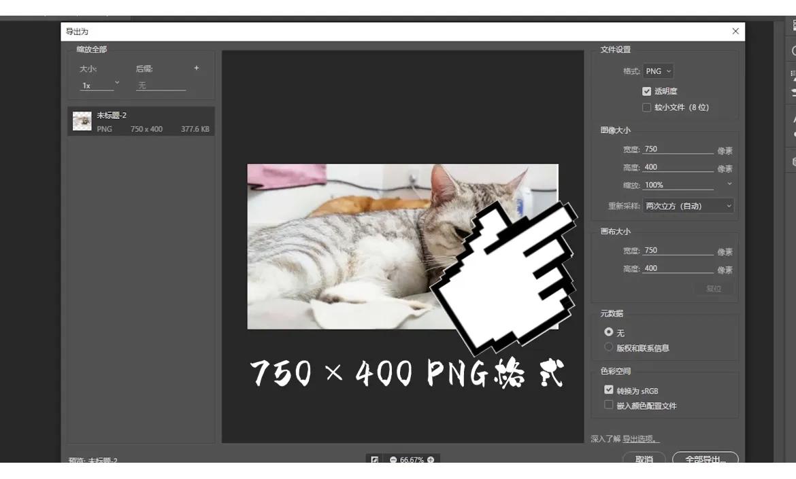Click the plus icon to add scale size
Viewport: 796px width, 479px height.
click(197, 68)
